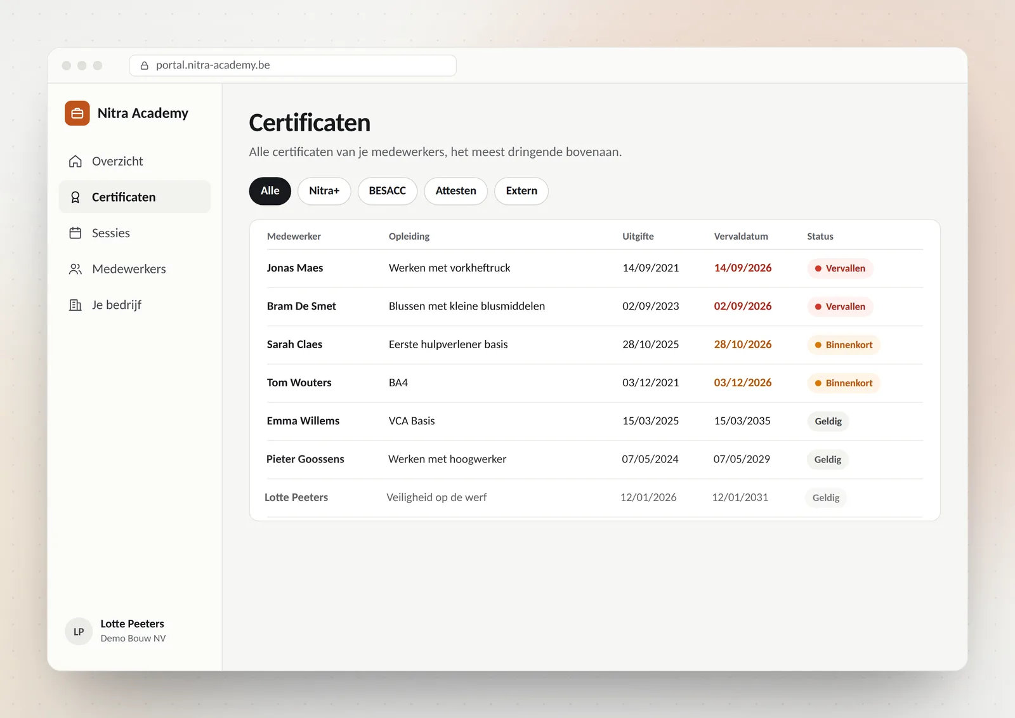Click the expiry date 14/09/2026
The image size is (1015, 718).
point(743,268)
